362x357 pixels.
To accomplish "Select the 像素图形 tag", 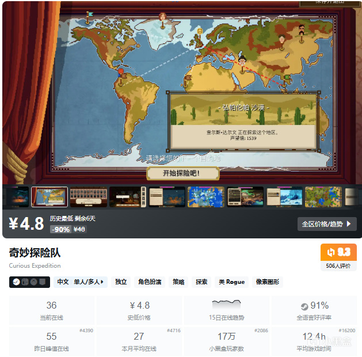I will (x=268, y=282).
